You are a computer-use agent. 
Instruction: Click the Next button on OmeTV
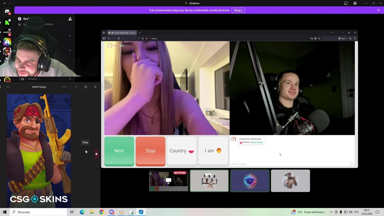[119, 151]
